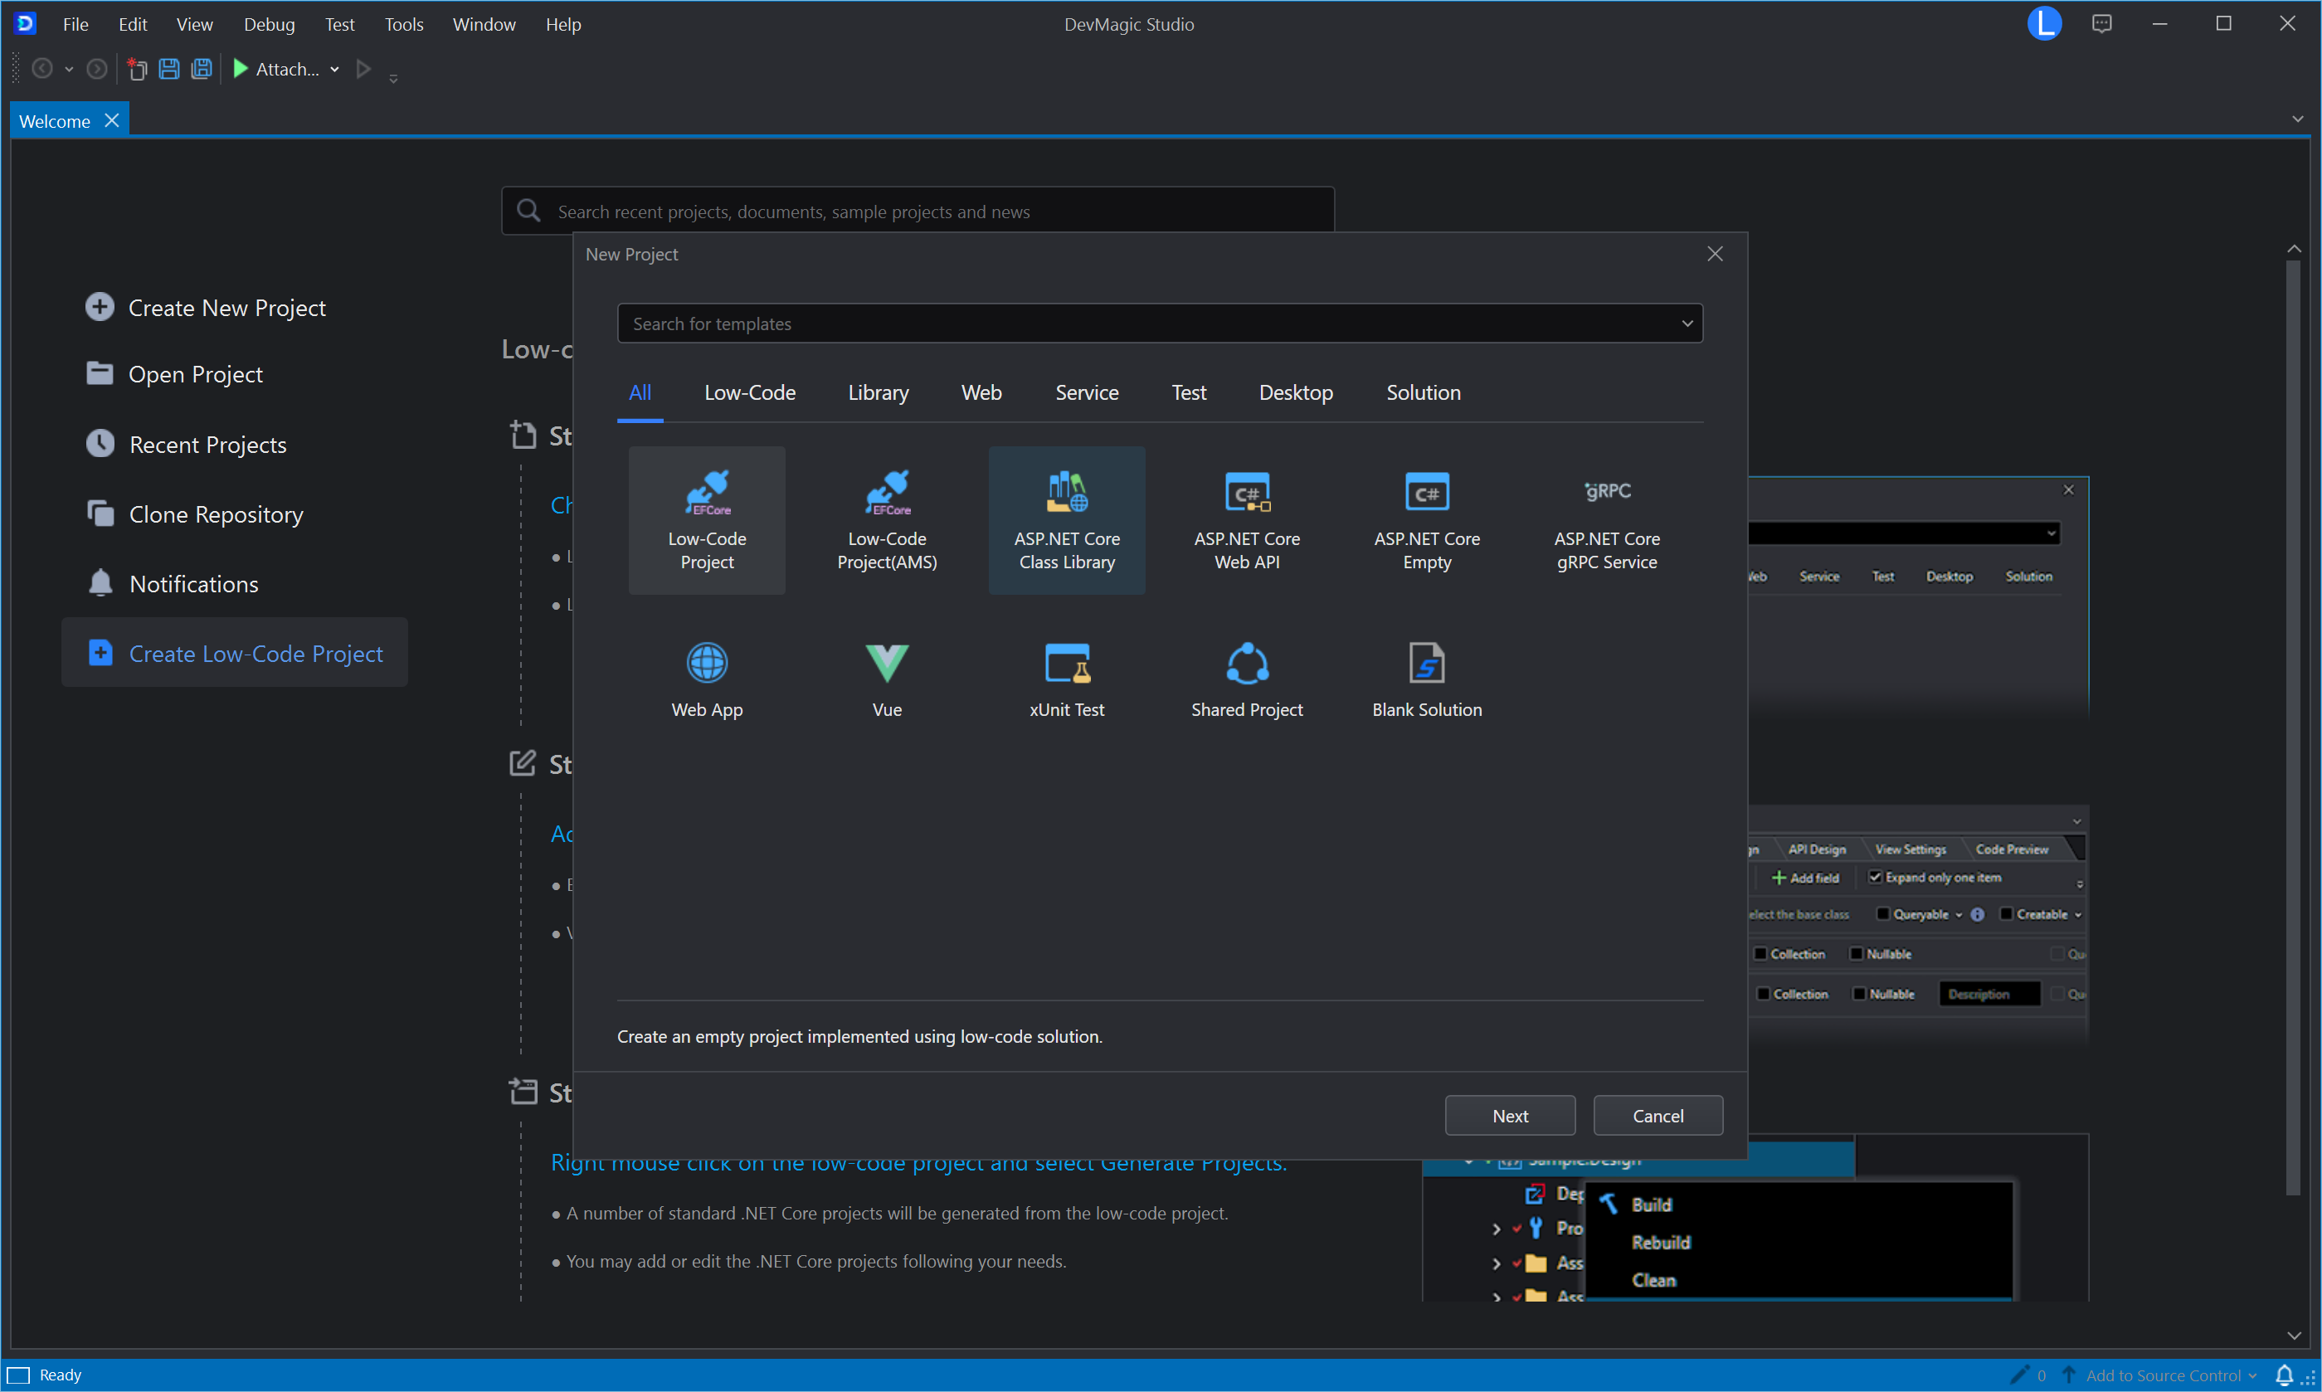Click the Next button
The width and height of the screenshot is (2322, 1392).
click(x=1510, y=1115)
